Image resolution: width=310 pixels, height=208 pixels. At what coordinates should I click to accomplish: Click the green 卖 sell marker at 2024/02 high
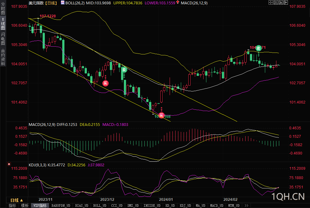click(x=258, y=48)
